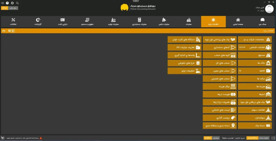
Task: Click the red warning triangle in the status bar
Action: [41, 138]
